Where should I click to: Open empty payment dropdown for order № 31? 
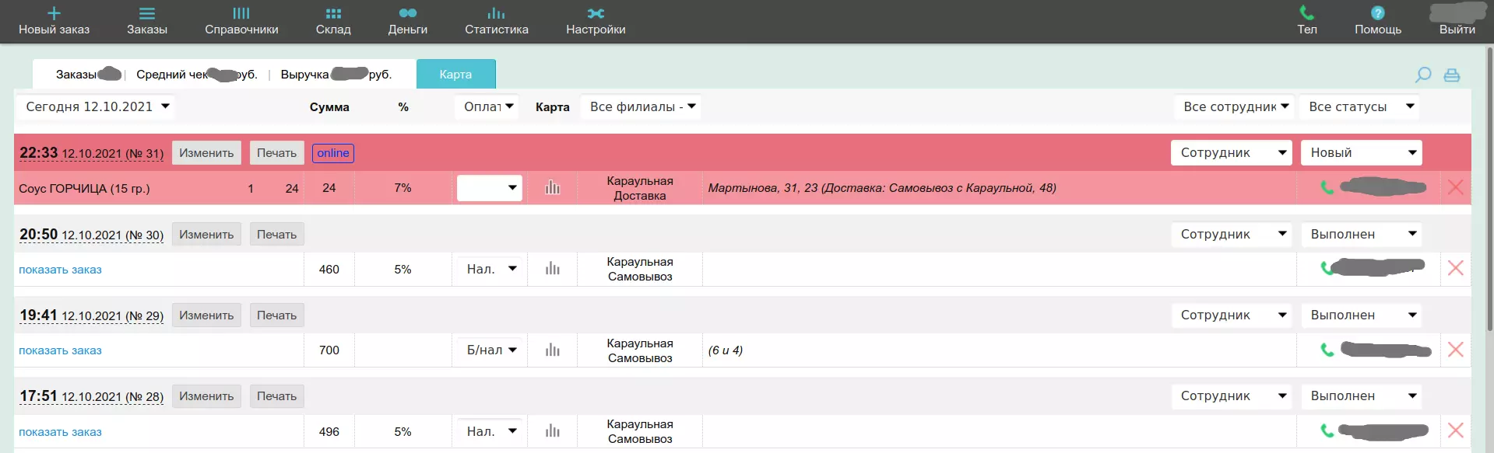pyautogui.click(x=490, y=188)
